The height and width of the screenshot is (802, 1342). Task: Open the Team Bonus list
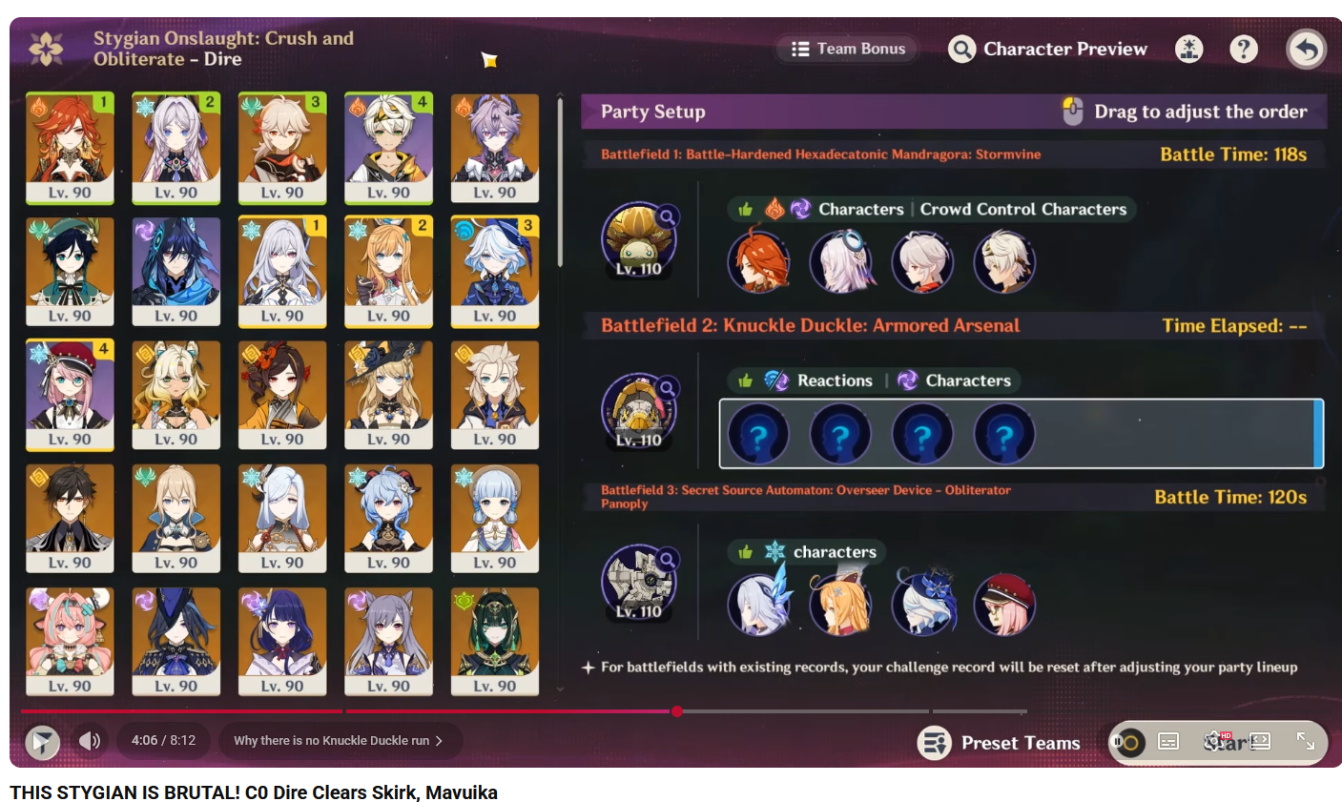[x=847, y=49]
